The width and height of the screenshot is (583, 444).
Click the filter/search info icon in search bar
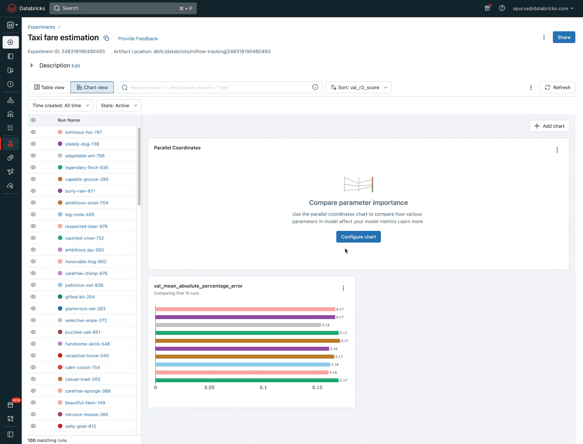(x=316, y=87)
